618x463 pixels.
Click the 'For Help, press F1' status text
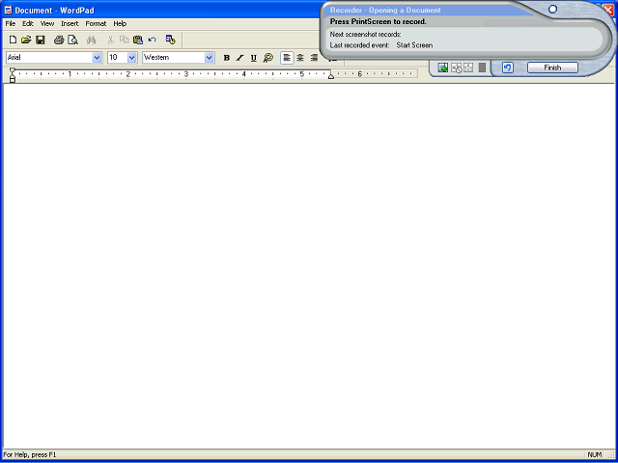click(x=30, y=454)
